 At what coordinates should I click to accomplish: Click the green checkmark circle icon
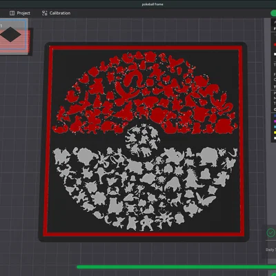(x=270, y=233)
